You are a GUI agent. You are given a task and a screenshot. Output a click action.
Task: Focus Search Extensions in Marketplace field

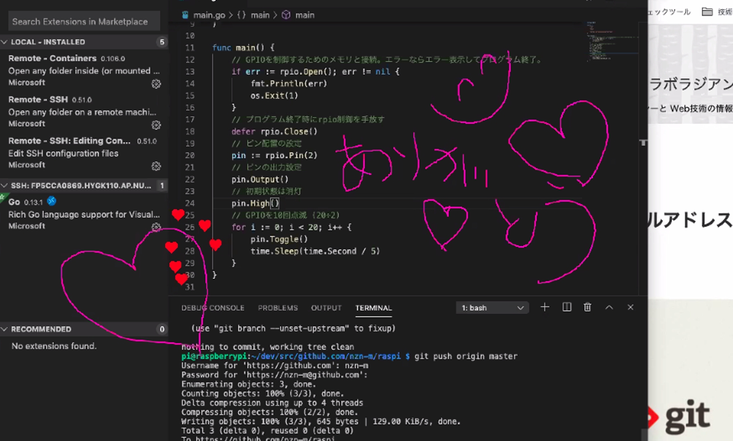pos(84,22)
